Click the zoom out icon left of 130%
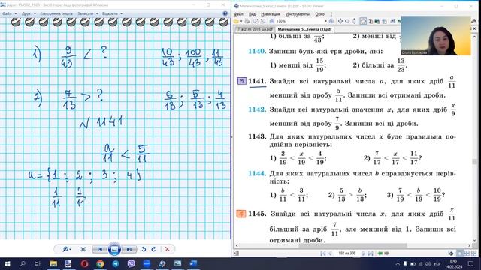 point(272,21)
